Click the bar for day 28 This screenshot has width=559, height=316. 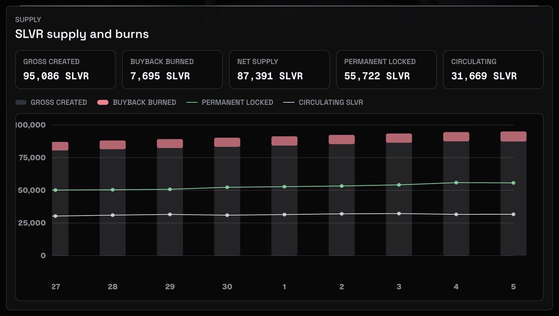click(x=113, y=198)
